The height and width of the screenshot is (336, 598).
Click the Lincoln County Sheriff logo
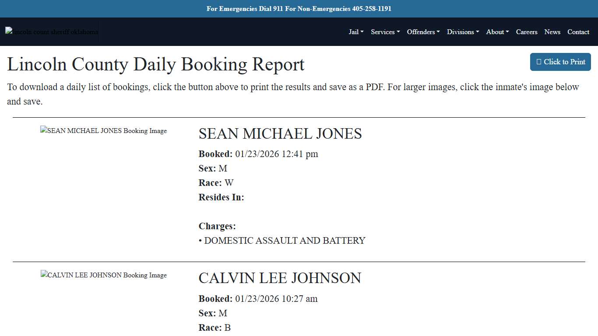click(51, 31)
